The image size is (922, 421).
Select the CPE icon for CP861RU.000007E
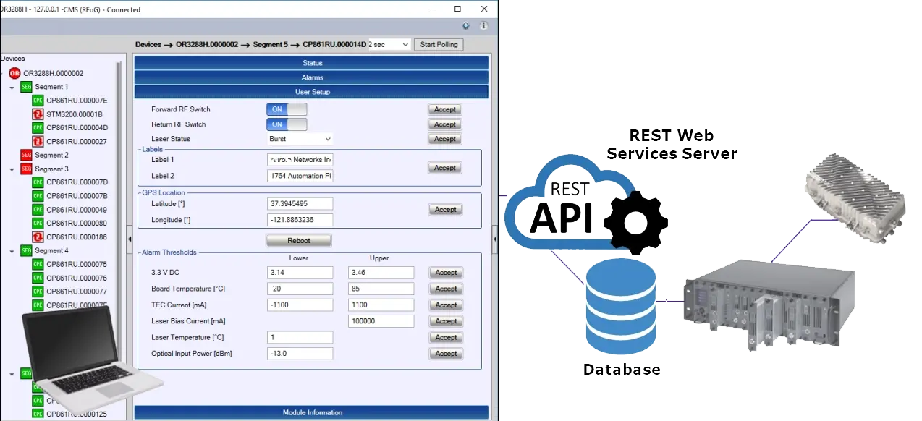[38, 101]
